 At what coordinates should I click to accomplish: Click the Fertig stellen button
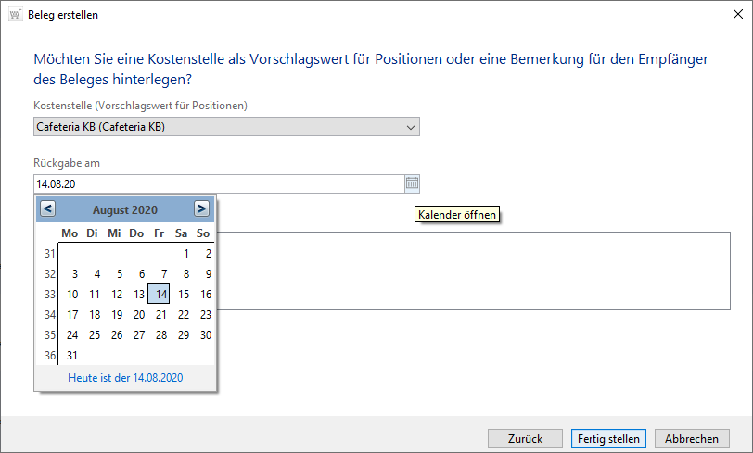pos(608,439)
